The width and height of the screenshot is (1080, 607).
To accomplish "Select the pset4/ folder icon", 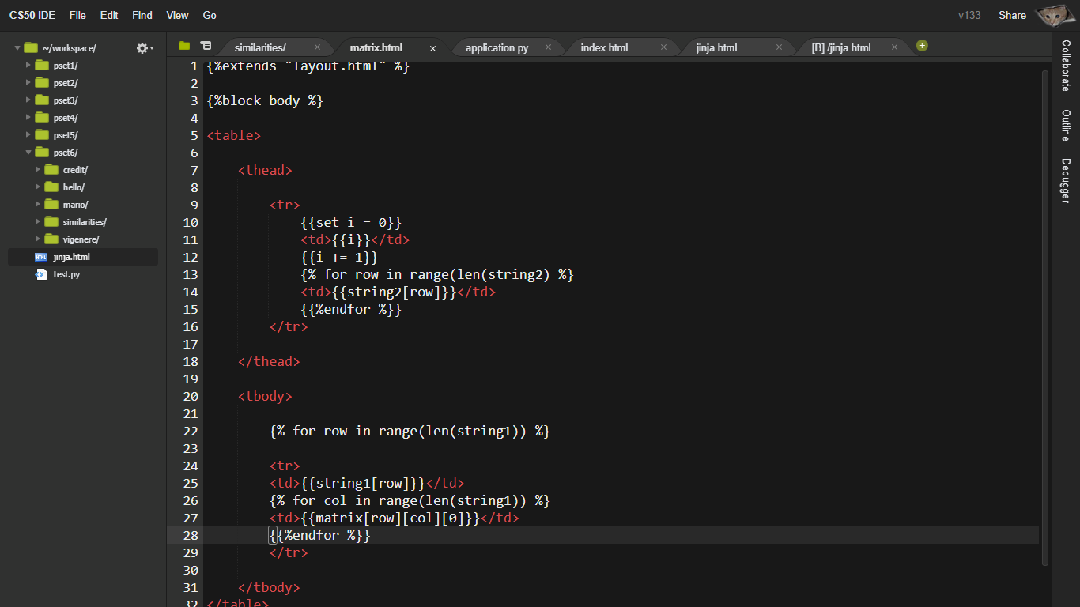I will coord(42,118).
